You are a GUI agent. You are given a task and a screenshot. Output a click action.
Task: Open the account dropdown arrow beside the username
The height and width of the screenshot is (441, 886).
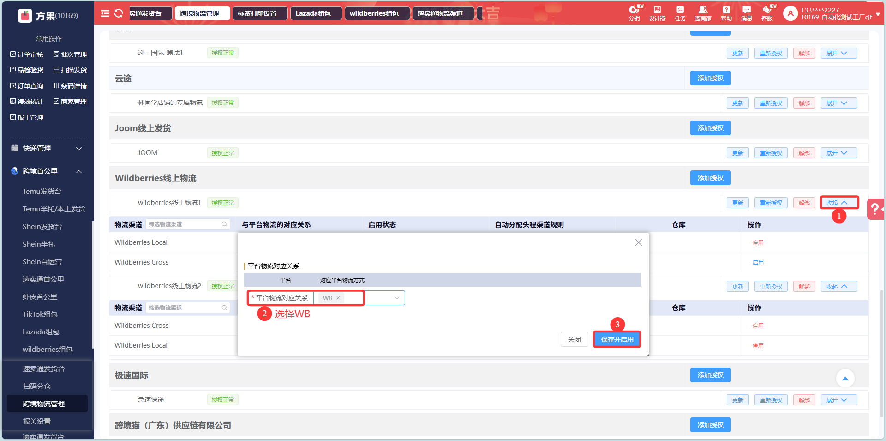[878, 14]
